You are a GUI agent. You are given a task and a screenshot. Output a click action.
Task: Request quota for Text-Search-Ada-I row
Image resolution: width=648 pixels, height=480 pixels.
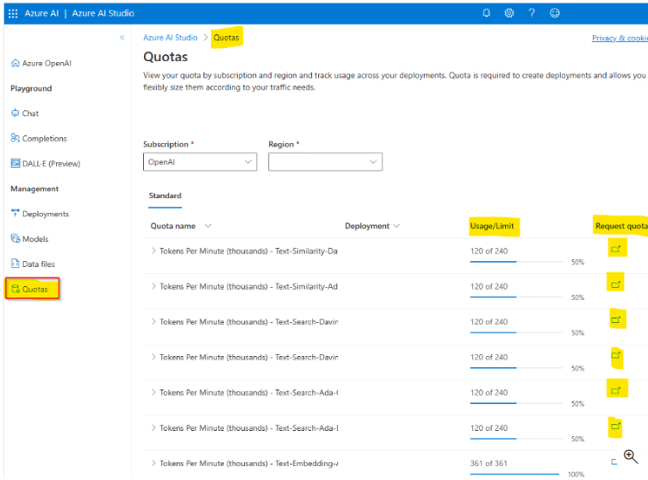pyautogui.click(x=616, y=426)
